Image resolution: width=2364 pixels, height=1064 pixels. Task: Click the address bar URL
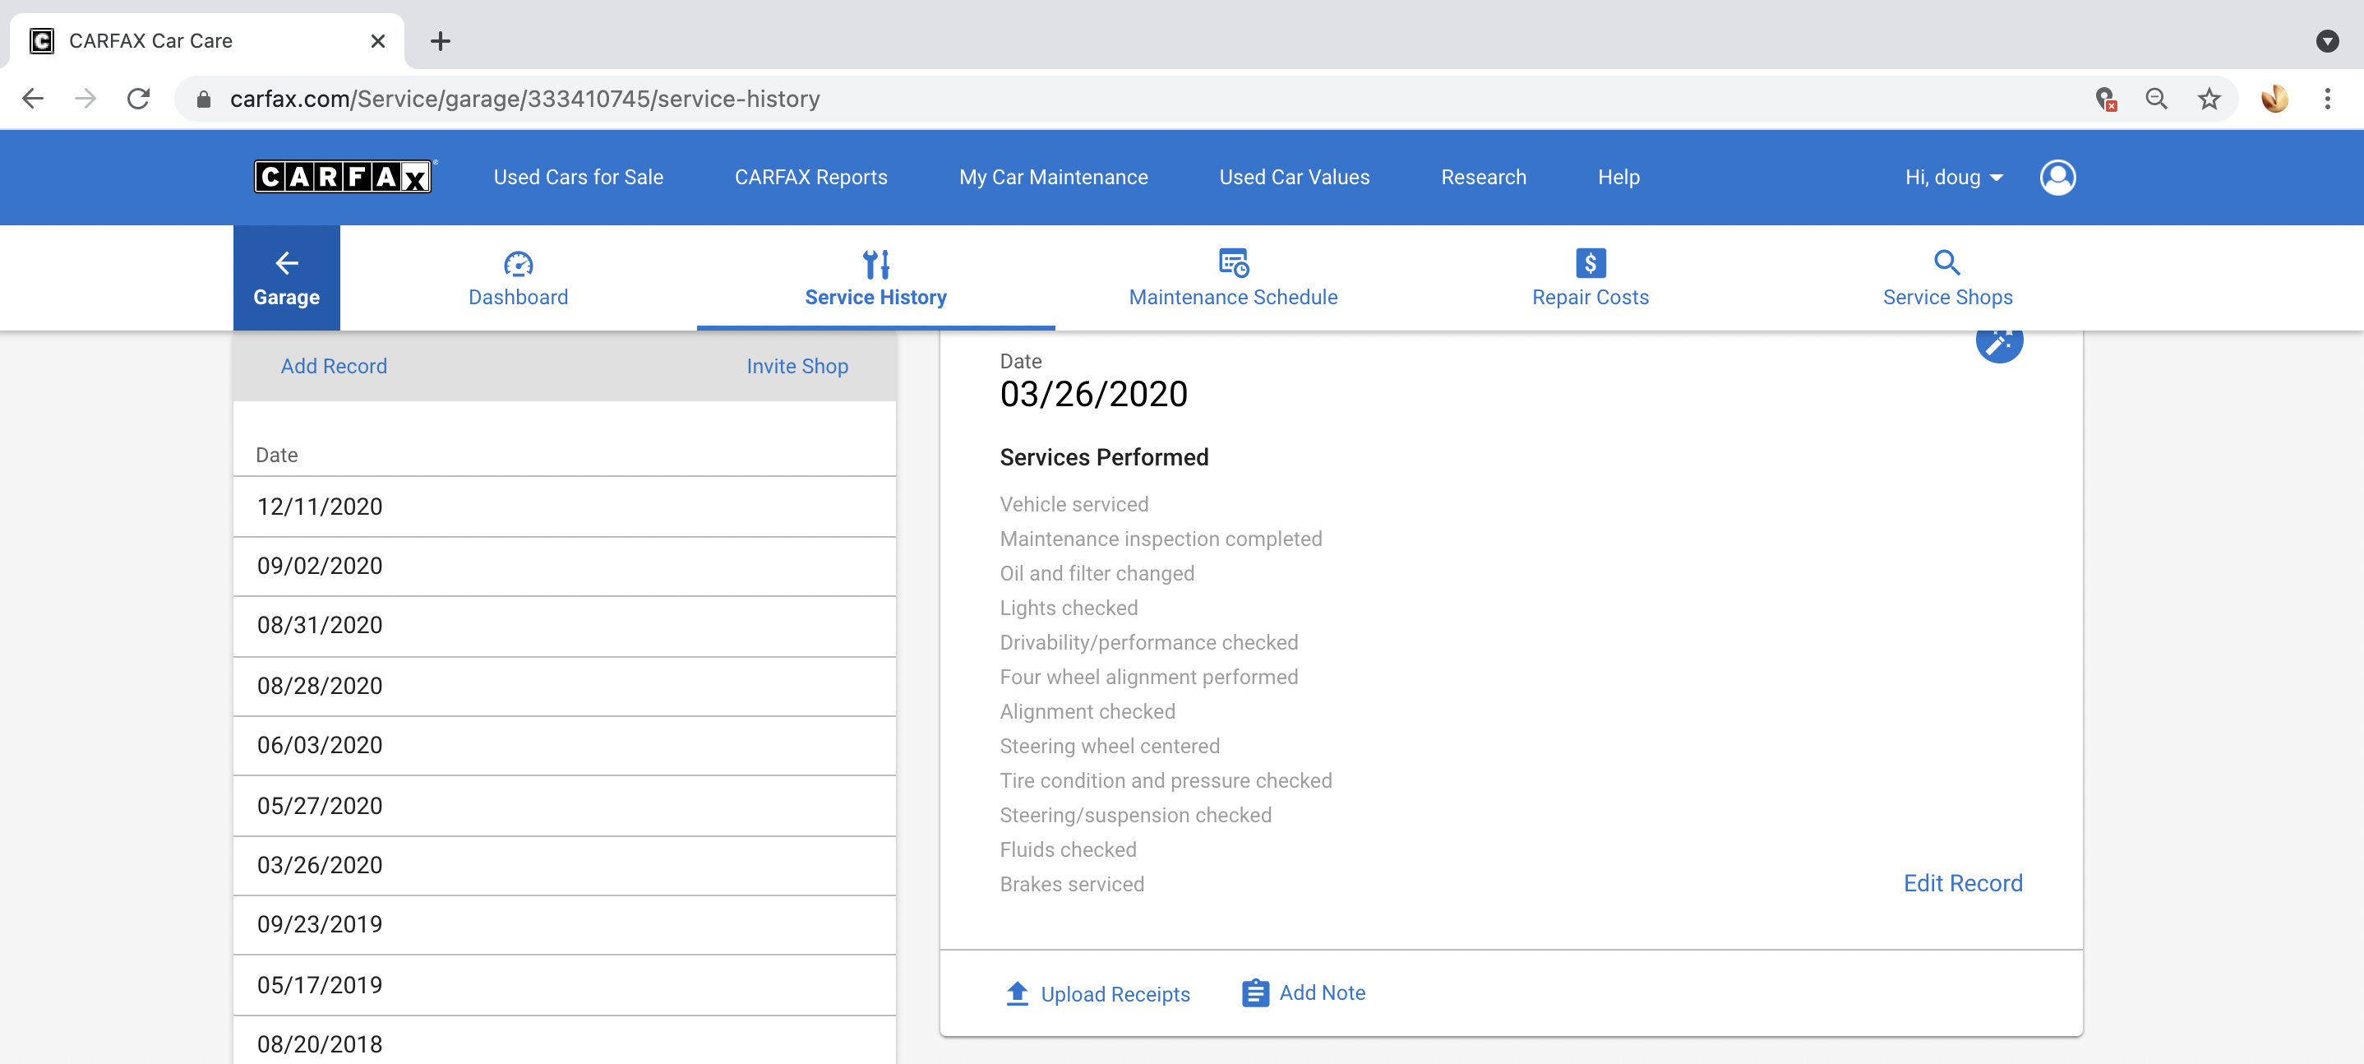click(524, 98)
